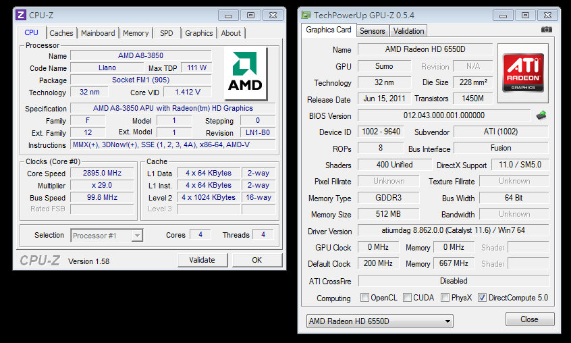Screen dimensions: 571x343
Task: Click the BIOS save chip icon
Action: (541, 115)
